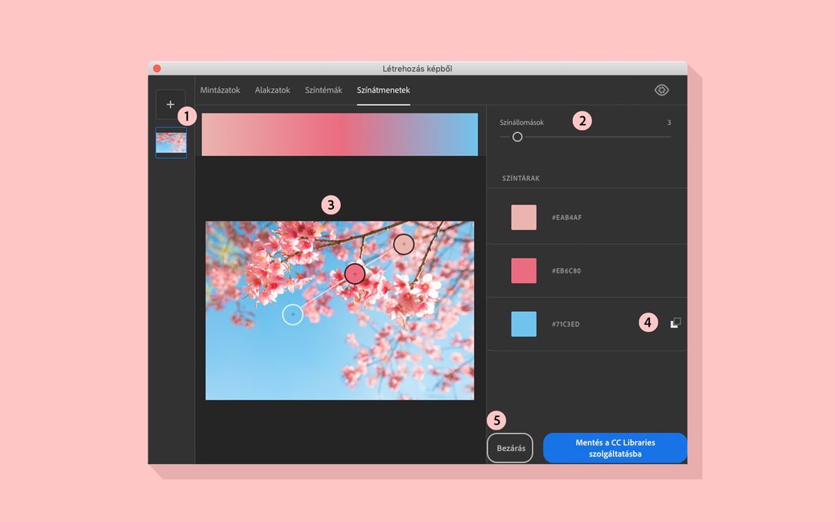Click the copy icon beside #71C3ED
Viewport: 835px width, 522px height.
point(676,323)
